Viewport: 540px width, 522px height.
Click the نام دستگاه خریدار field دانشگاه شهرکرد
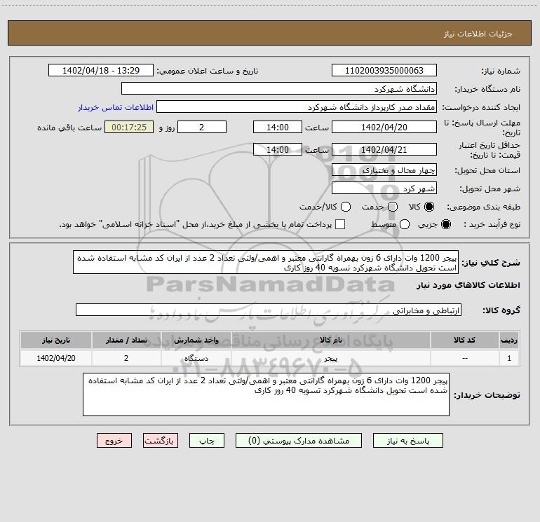tap(279, 88)
